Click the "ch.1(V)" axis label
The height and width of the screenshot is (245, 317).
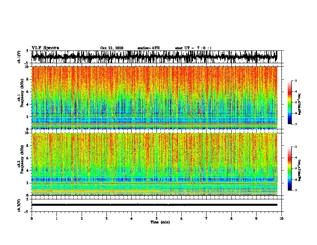19,57
